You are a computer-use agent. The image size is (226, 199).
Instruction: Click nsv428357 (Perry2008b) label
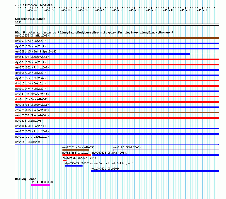coord(32,115)
